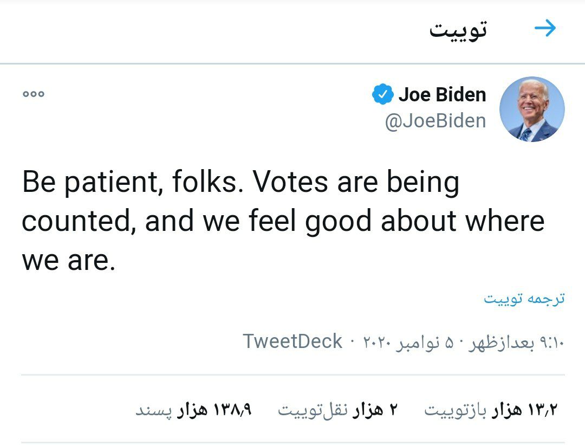Click the Joe Biden display name
The height and width of the screenshot is (445, 585).
pyautogui.click(x=442, y=95)
